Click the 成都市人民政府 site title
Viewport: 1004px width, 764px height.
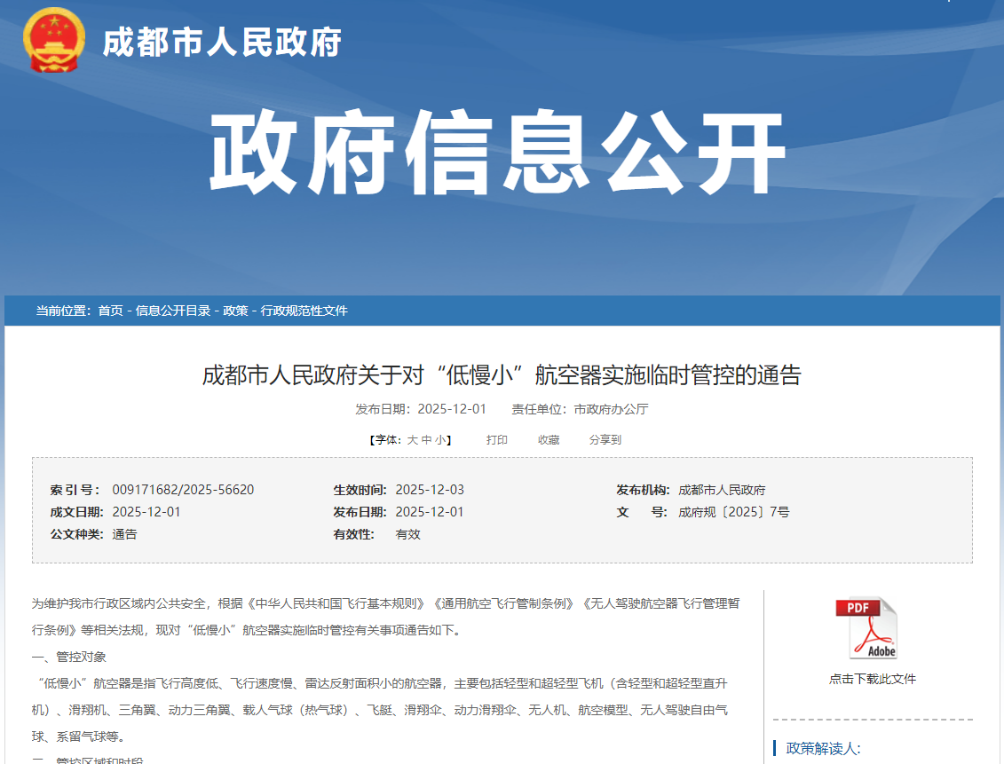tap(222, 42)
